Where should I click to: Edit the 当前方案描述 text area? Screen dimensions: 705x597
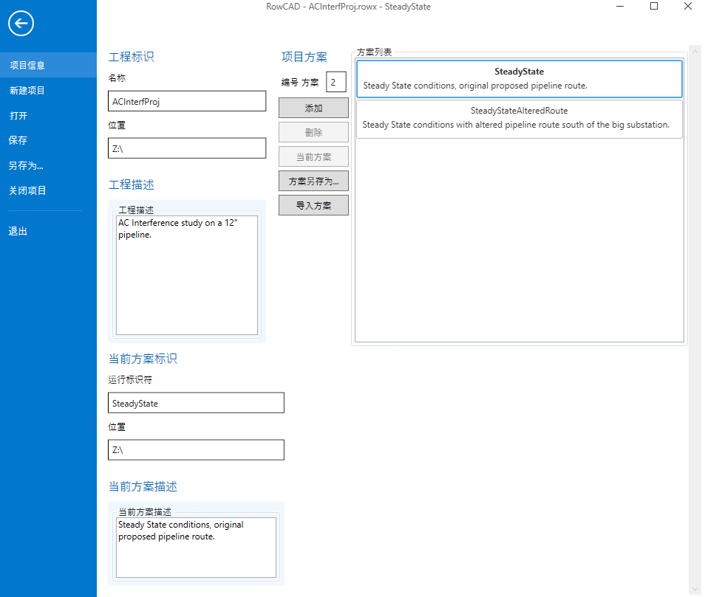pyautogui.click(x=196, y=547)
